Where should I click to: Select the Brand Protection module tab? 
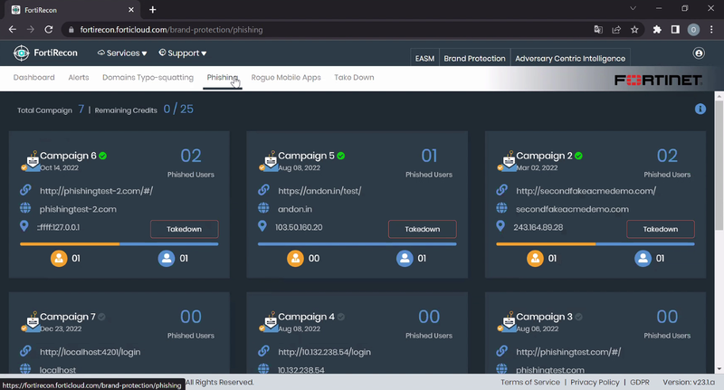tap(474, 58)
